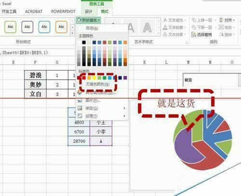
Task: Open the 碧浪 combo box dropdown
Action: pos(240,80)
